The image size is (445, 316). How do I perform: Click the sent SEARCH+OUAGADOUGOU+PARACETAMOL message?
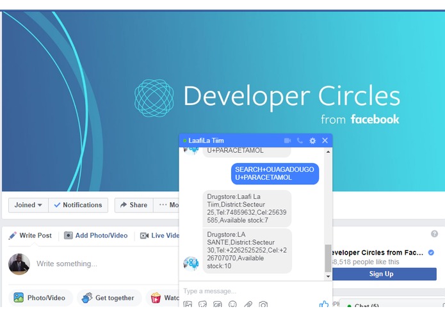pos(275,173)
